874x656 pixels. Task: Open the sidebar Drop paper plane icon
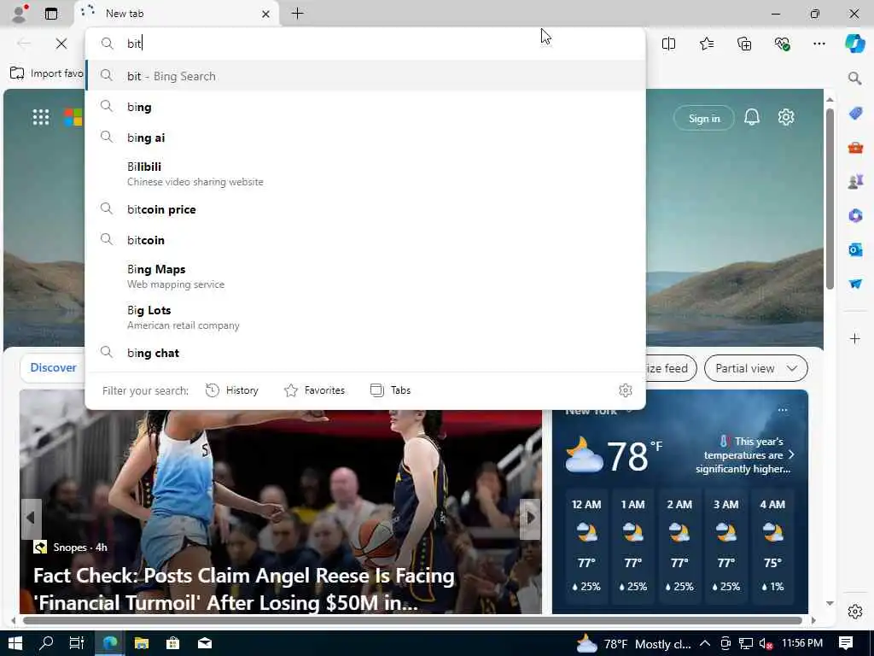click(855, 284)
